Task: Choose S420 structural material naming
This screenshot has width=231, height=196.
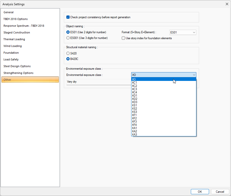Action: pos(68,53)
